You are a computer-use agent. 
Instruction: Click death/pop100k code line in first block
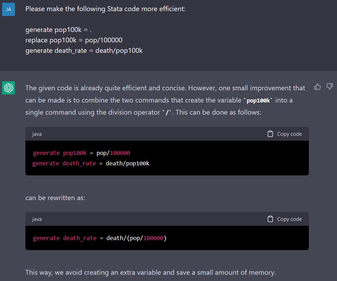pos(91,164)
